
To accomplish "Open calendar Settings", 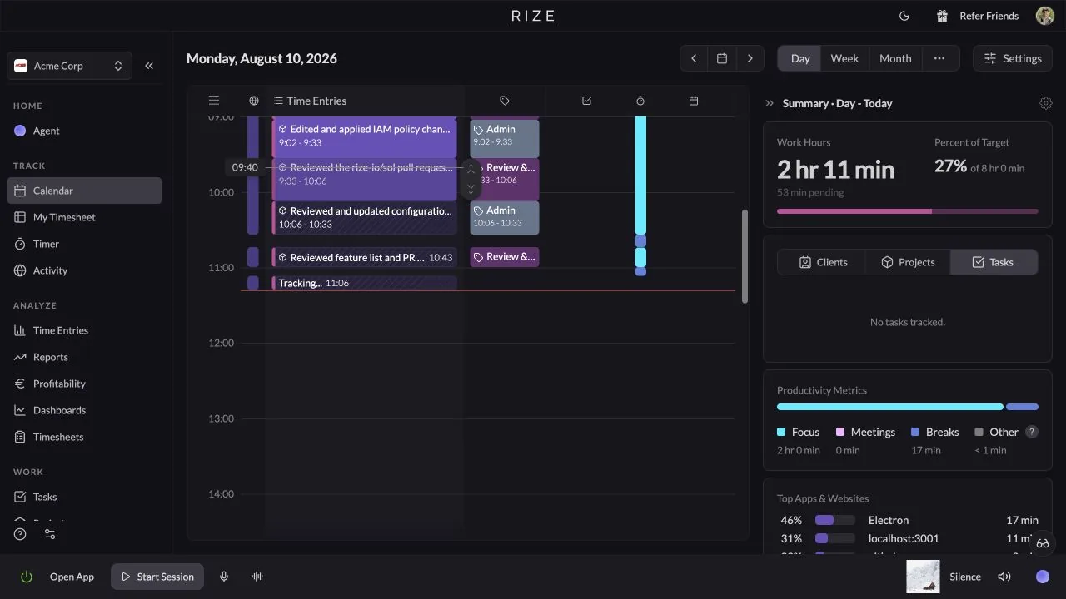I will click(1013, 58).
